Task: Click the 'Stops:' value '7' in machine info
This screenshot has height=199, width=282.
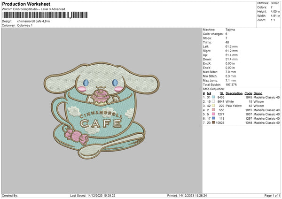Action: (x=226, y=38)
